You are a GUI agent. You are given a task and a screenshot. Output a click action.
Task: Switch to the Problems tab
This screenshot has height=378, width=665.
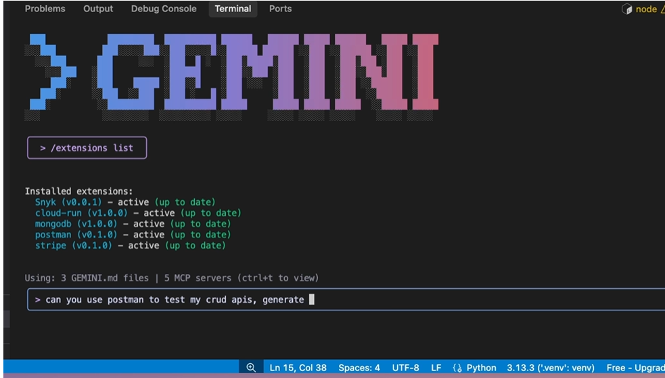[x=45, y=9]
